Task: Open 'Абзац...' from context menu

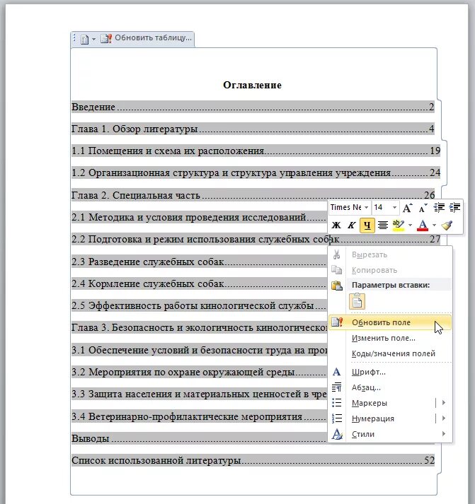Action: (x=390, y=387)
